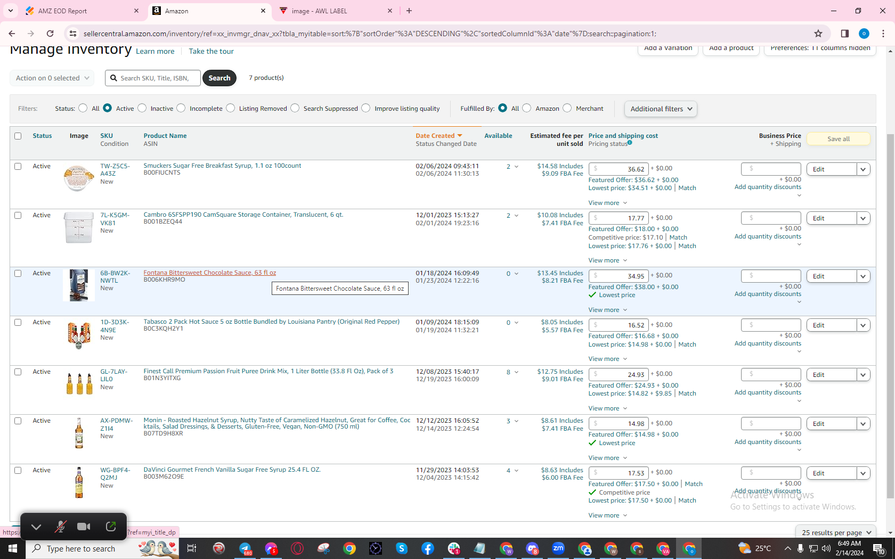Check the Smuckers Sugar Free Syrup row
The height and width of the screenshot is (559, 895).
pos(18,166)
